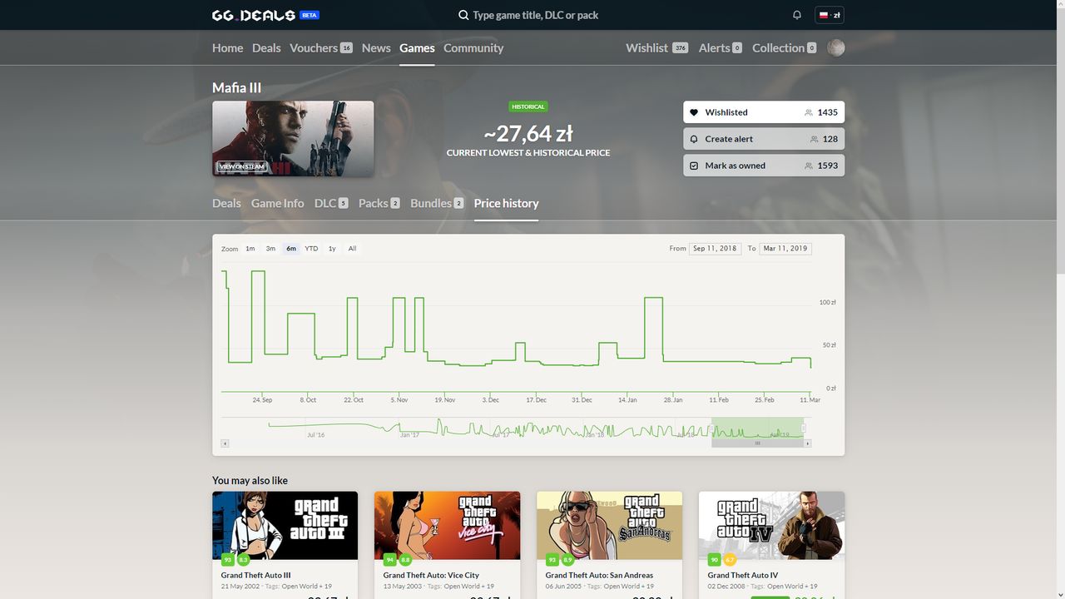Open the Collection page
This screenshot has width=1065, height=599.
click(784, 47)
